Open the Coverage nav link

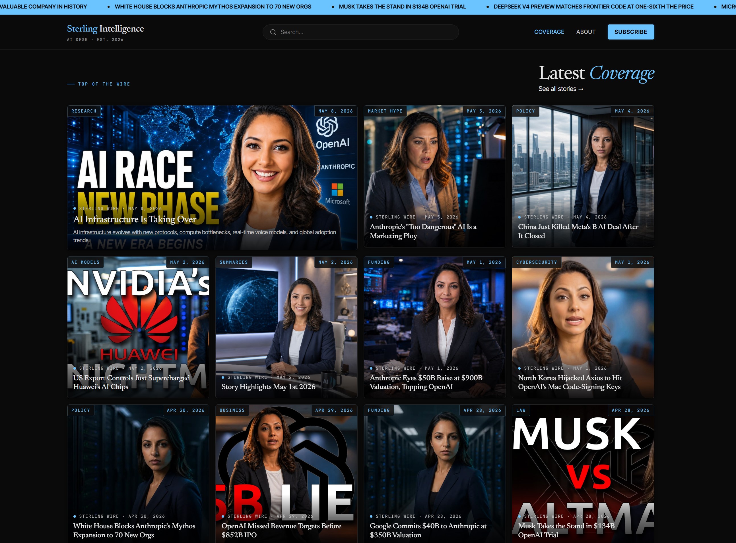[x=549, y=32]
